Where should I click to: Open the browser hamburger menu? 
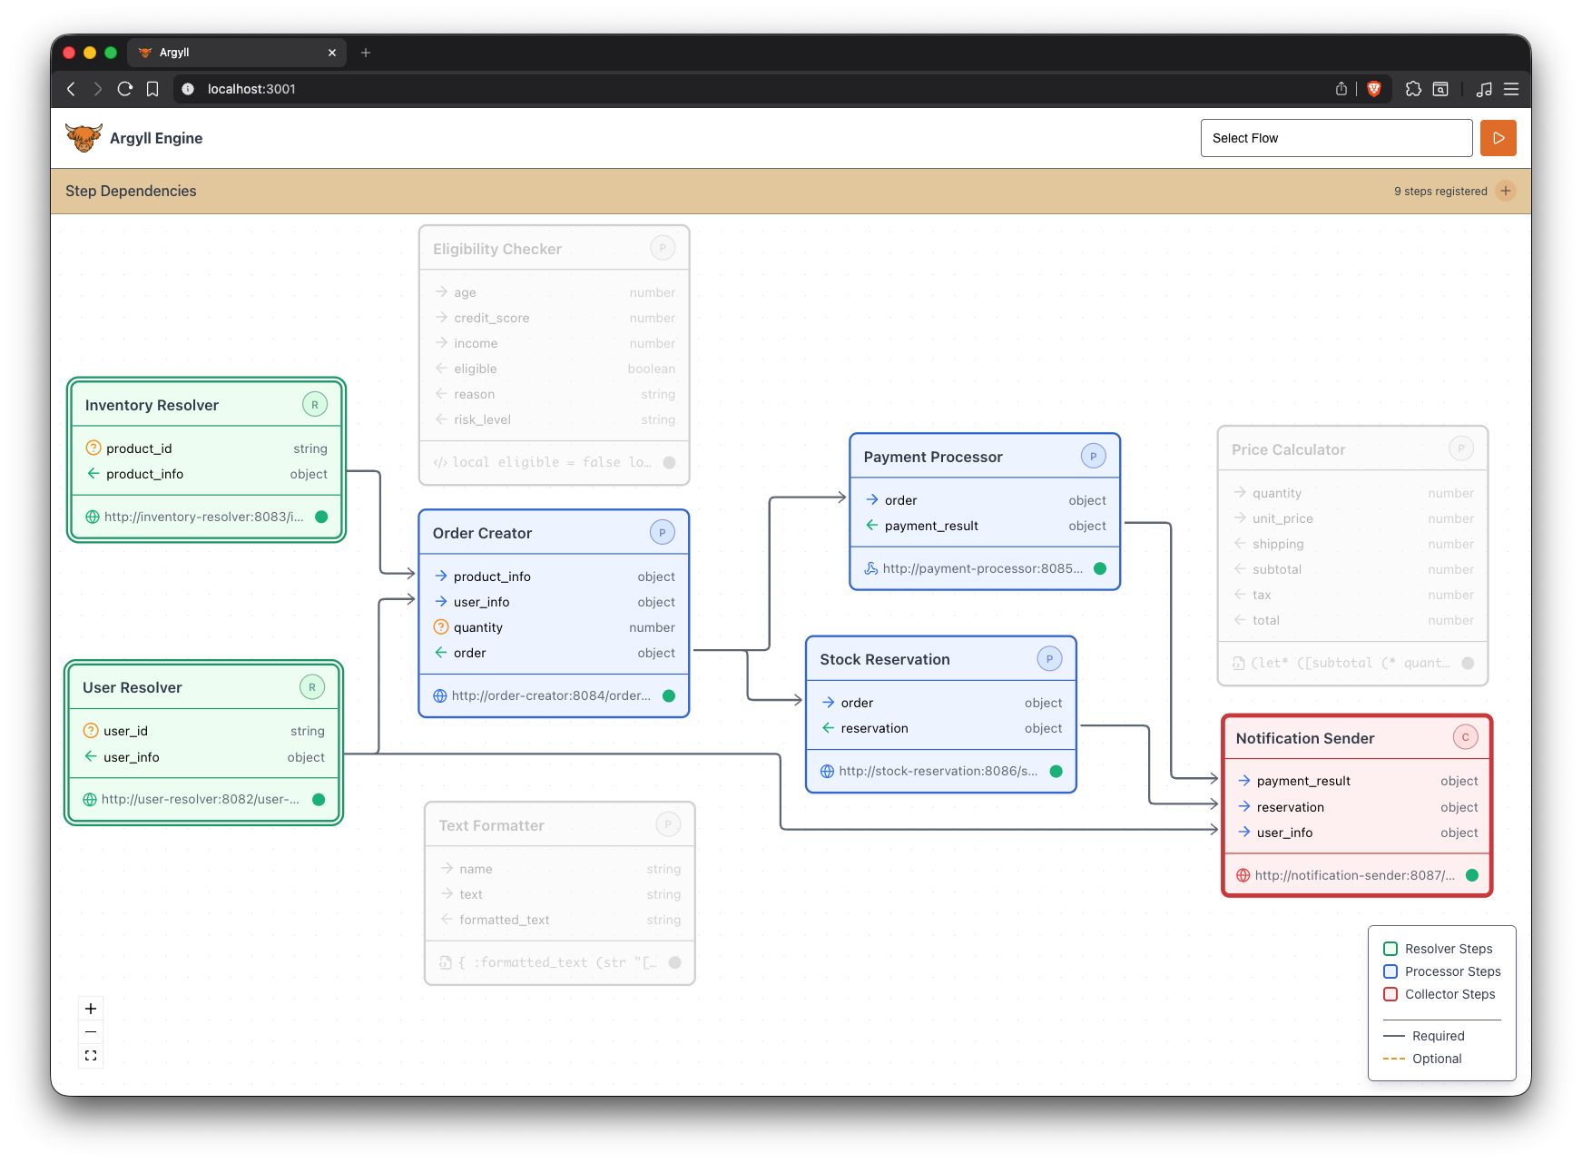coord(1511,89)
